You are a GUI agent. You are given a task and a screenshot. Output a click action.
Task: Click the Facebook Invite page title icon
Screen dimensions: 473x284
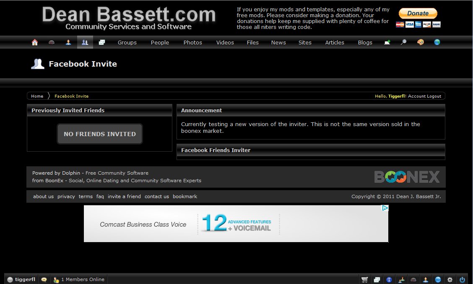38,64
